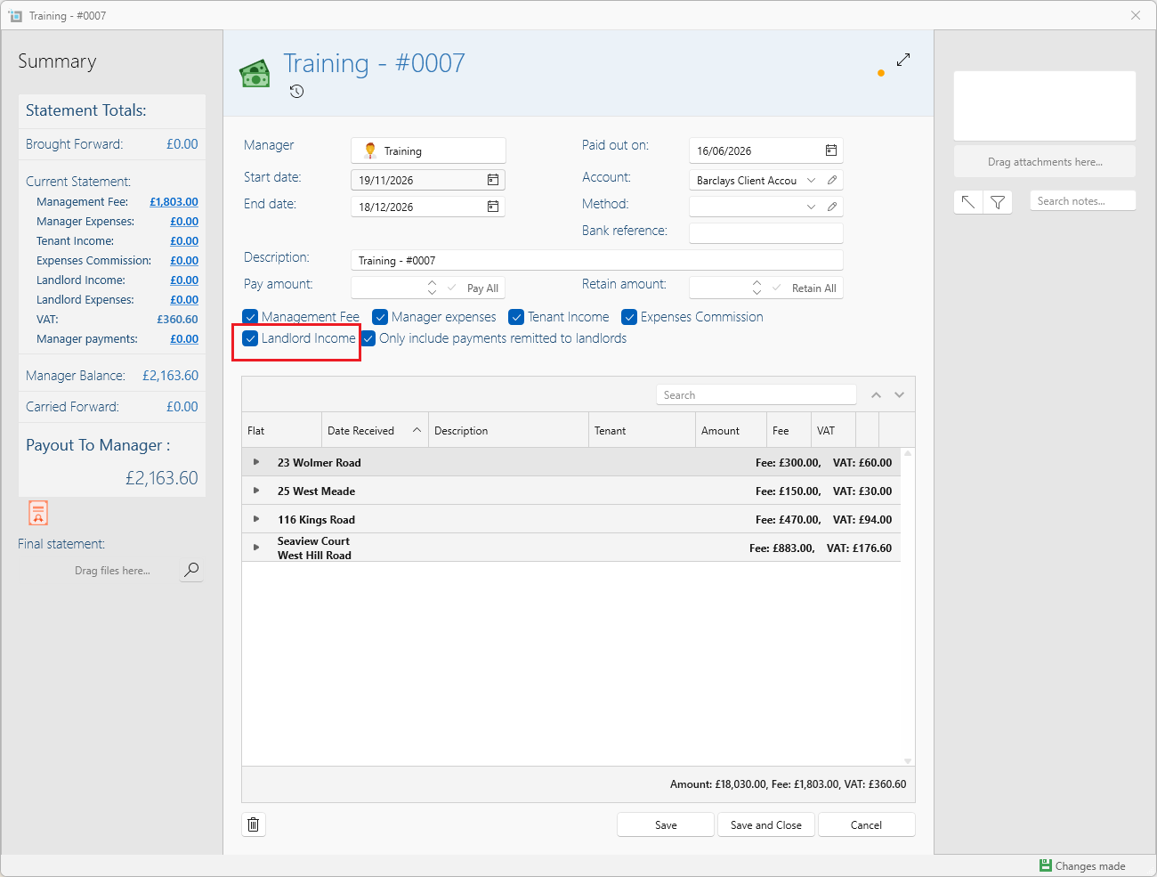The width and height of the screenshot is (1157, 877).
Task: Edit the Account with the pencil icon
Action: (832, 180)
